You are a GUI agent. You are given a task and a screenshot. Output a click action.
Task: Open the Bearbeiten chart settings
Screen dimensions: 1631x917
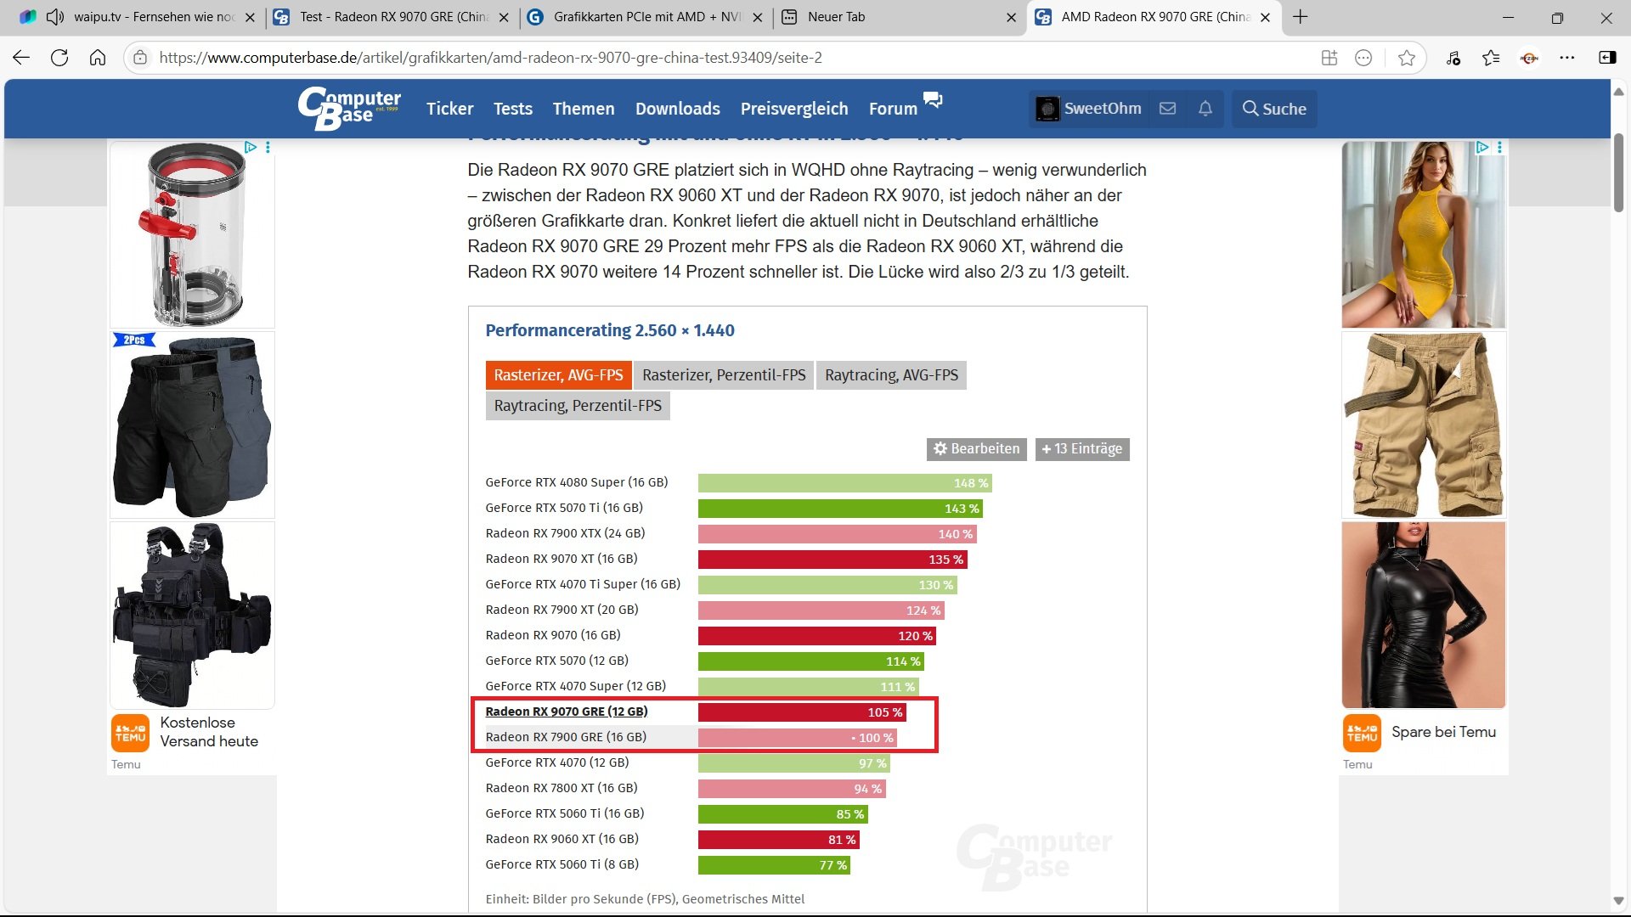tap(976, 449)
